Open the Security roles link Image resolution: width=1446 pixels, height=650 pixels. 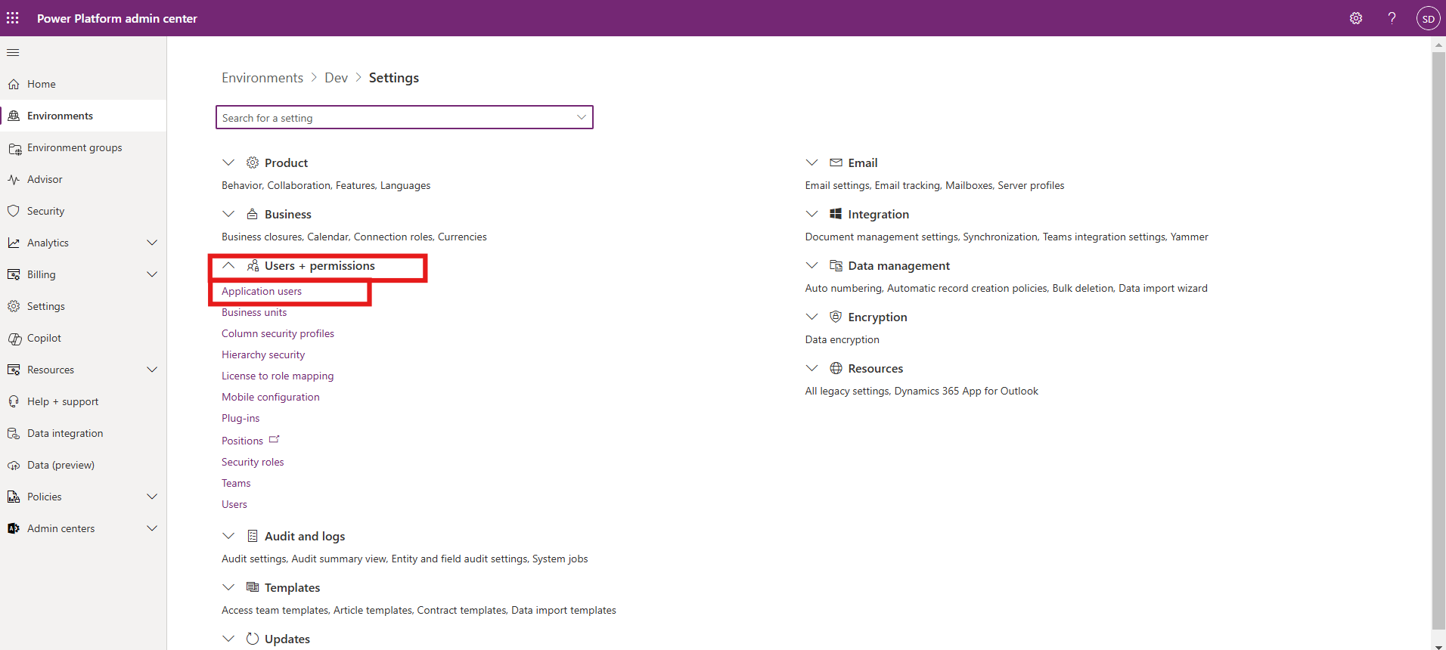pos(253,463)
